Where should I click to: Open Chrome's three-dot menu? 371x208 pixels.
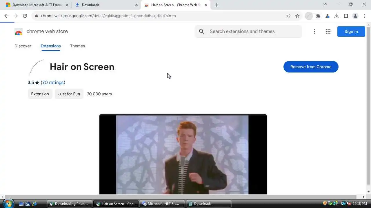[365, 16]
